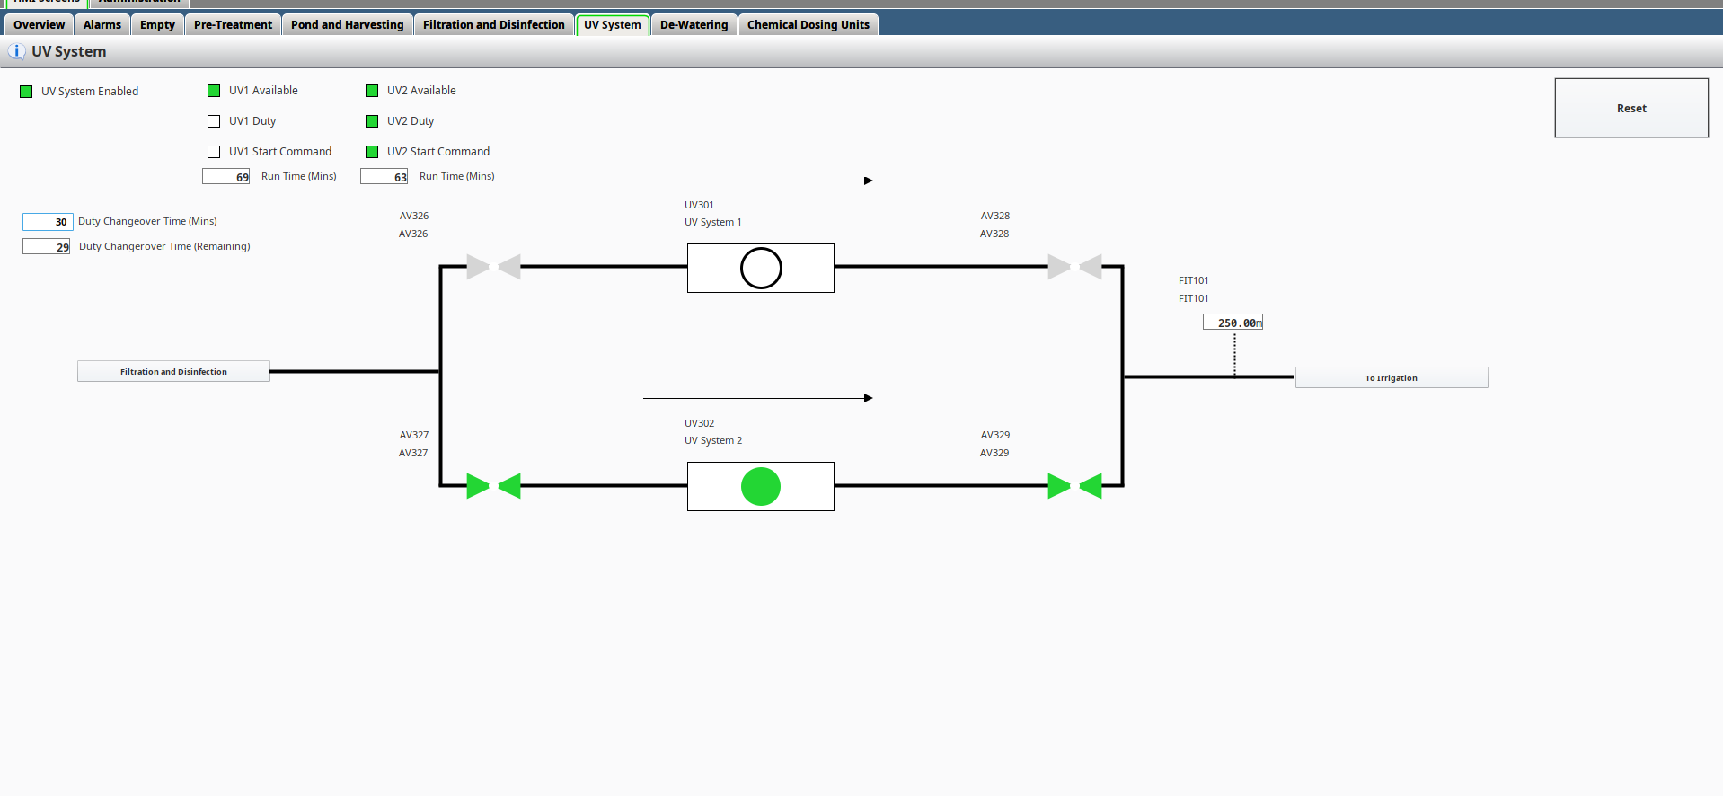Click Duty Changeover Time field showing 30

[x=48, y=221]
